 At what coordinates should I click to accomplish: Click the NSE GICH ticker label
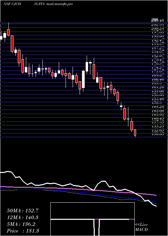12,4
